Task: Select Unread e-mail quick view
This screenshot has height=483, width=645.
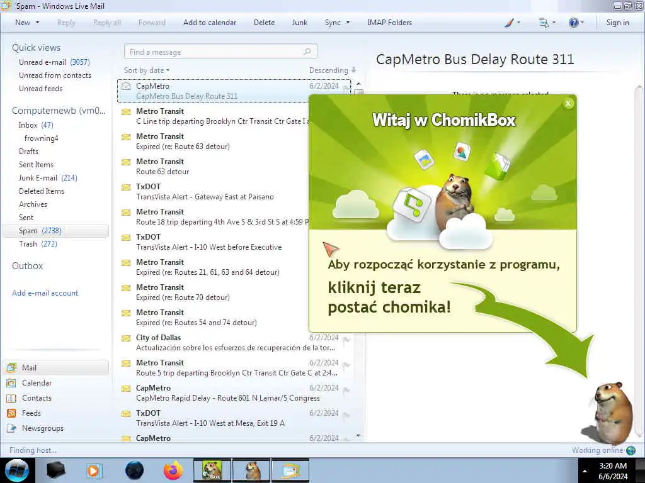Action: point(54,62)
